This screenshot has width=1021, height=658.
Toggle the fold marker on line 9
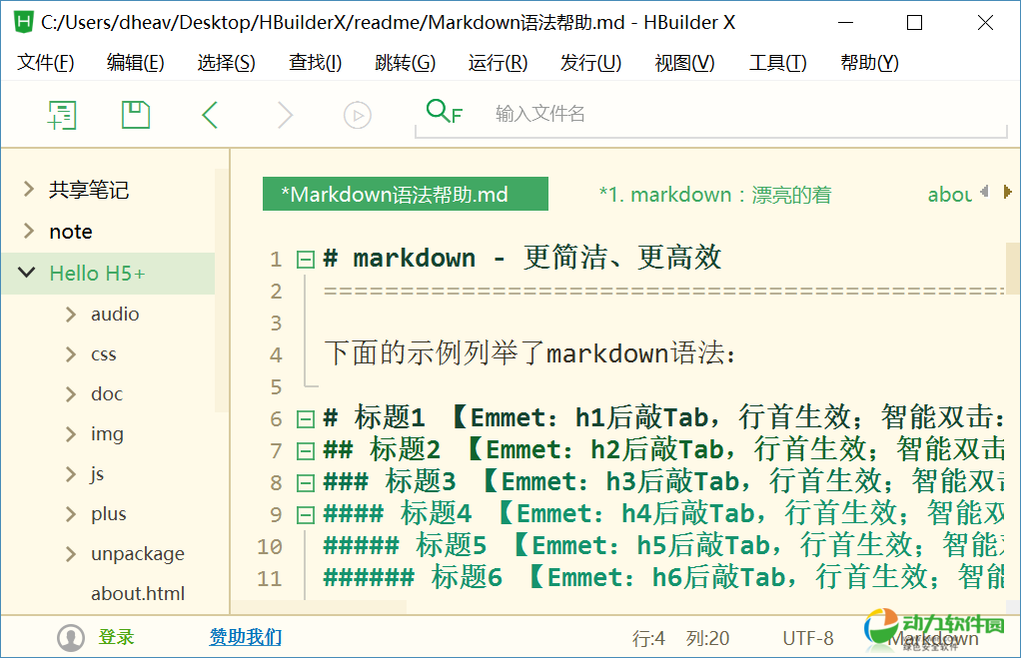306,515
